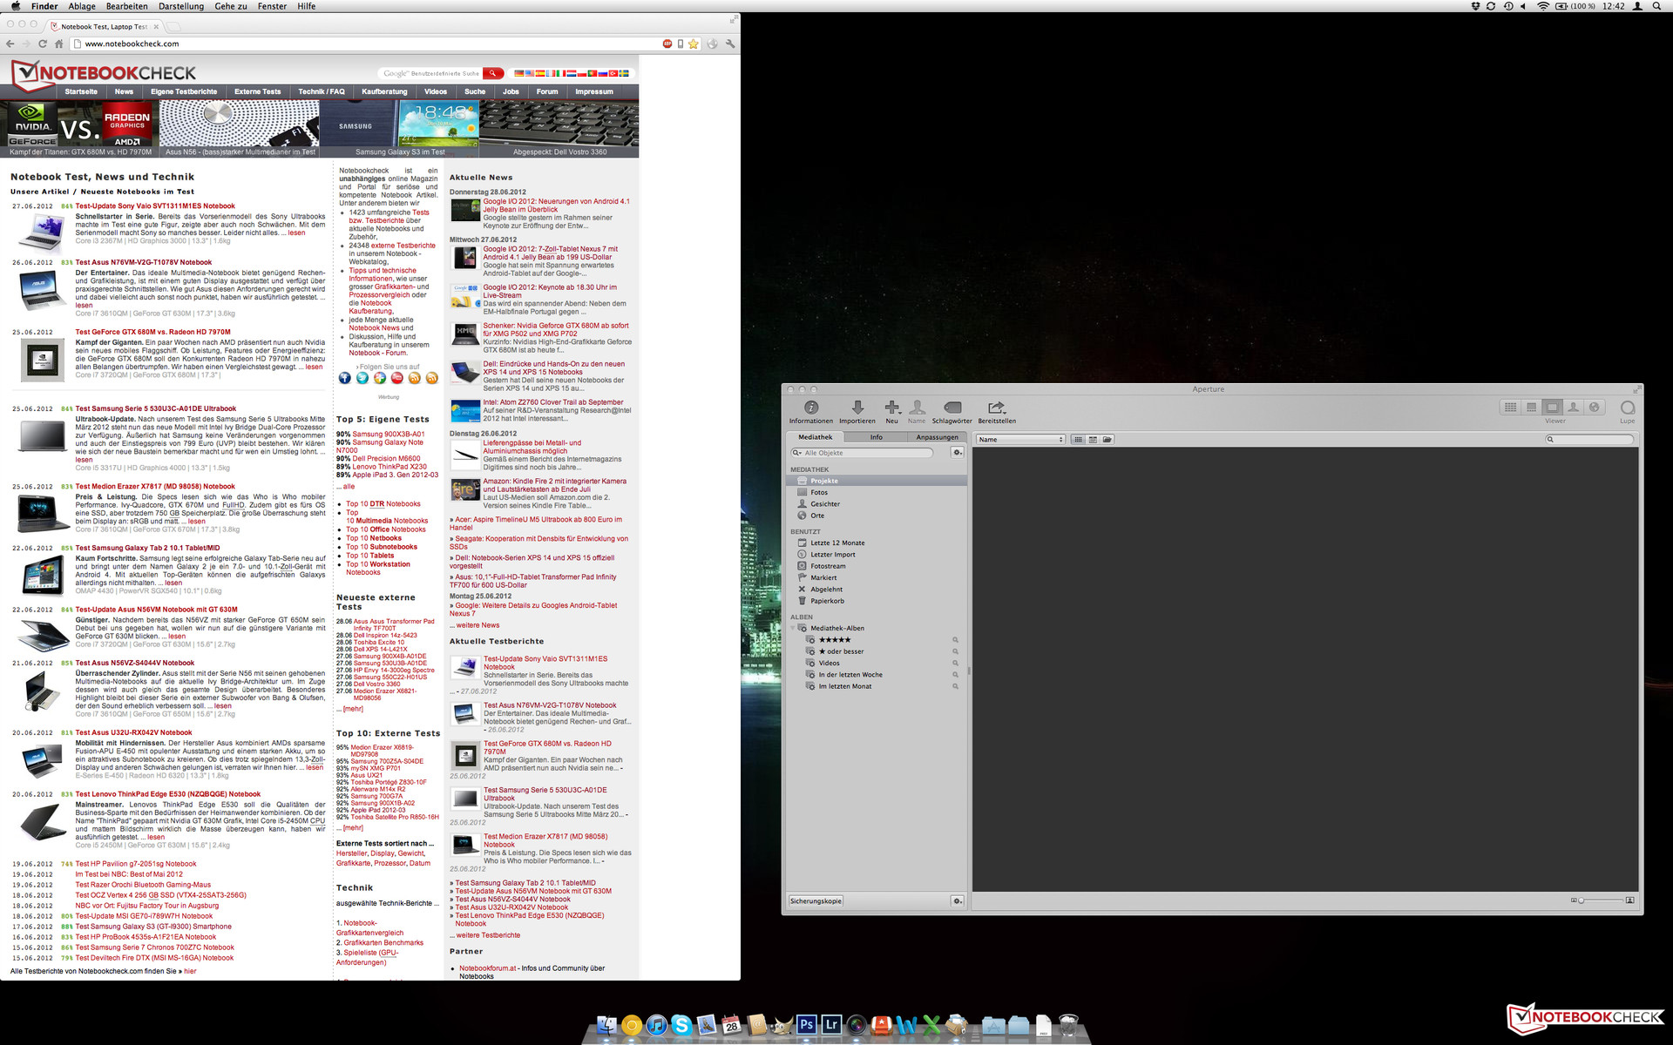This screenshot has height=1045, width=1673.
Task: Open GIMP from the Dock
Action: (x=782, y=1025)
